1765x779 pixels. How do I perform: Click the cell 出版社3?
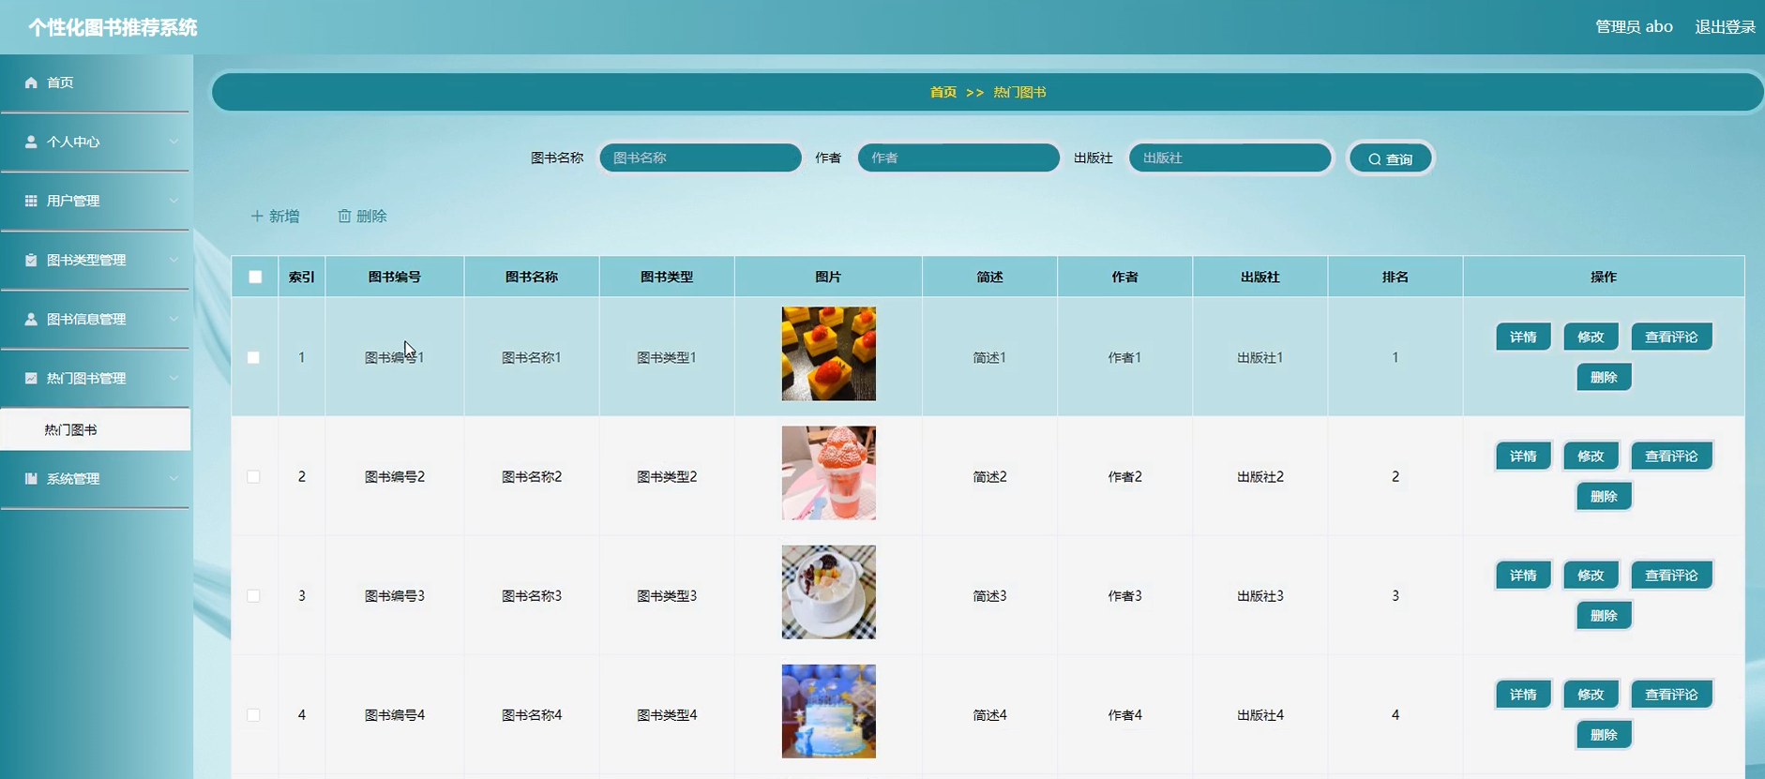tap(1260, 595)
